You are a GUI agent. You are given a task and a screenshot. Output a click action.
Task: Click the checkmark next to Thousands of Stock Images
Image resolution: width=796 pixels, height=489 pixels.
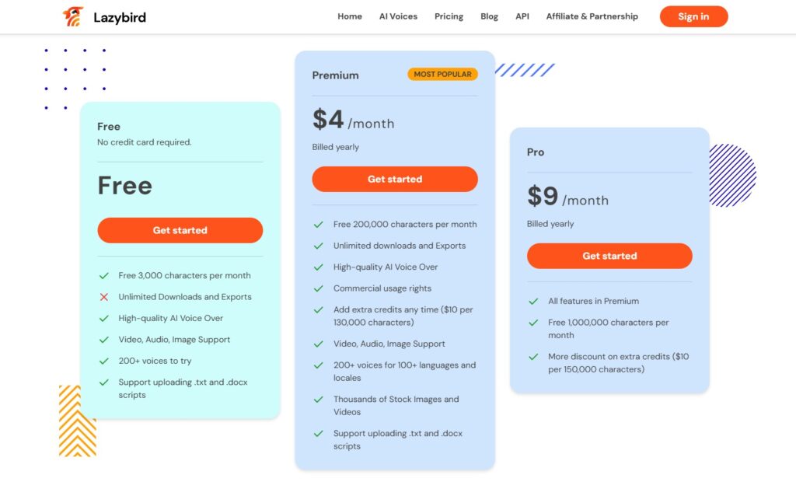pyautogui.click(x=319, y=400)
